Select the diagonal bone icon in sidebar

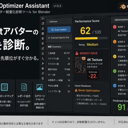(43, 73)
